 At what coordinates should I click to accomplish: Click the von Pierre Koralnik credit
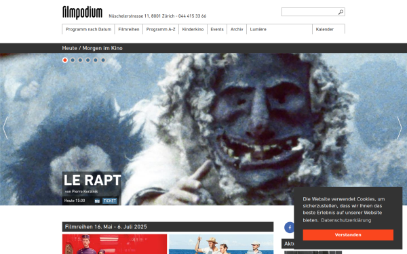coord(81,192)
